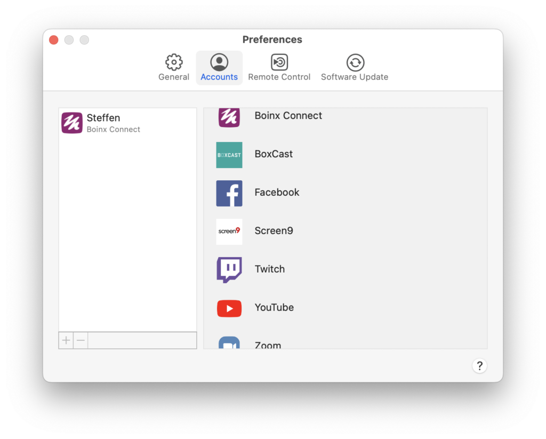Screen dimensions: 546x439
Task: Select the Steffen Boinx Connect account
Action: [127, 123]
